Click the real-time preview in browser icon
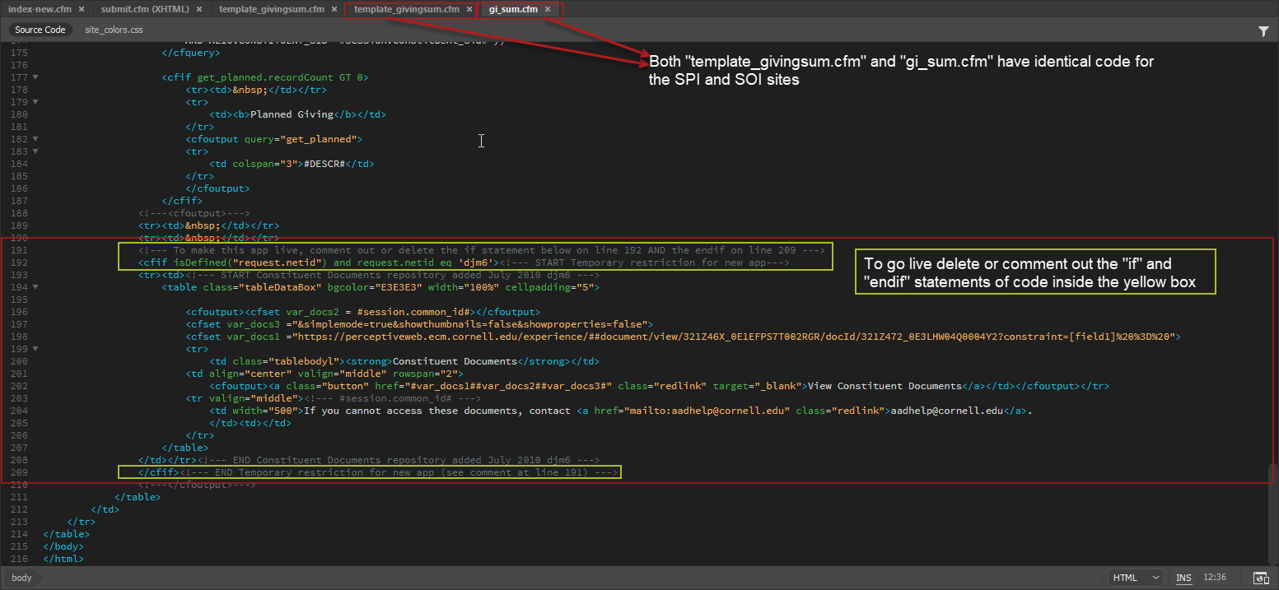The image size is (1279, 590). pos(1260,578)
